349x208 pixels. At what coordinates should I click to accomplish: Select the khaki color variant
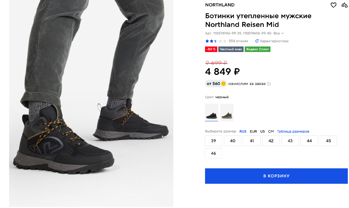pyautogui.click(x=227, y=112)
